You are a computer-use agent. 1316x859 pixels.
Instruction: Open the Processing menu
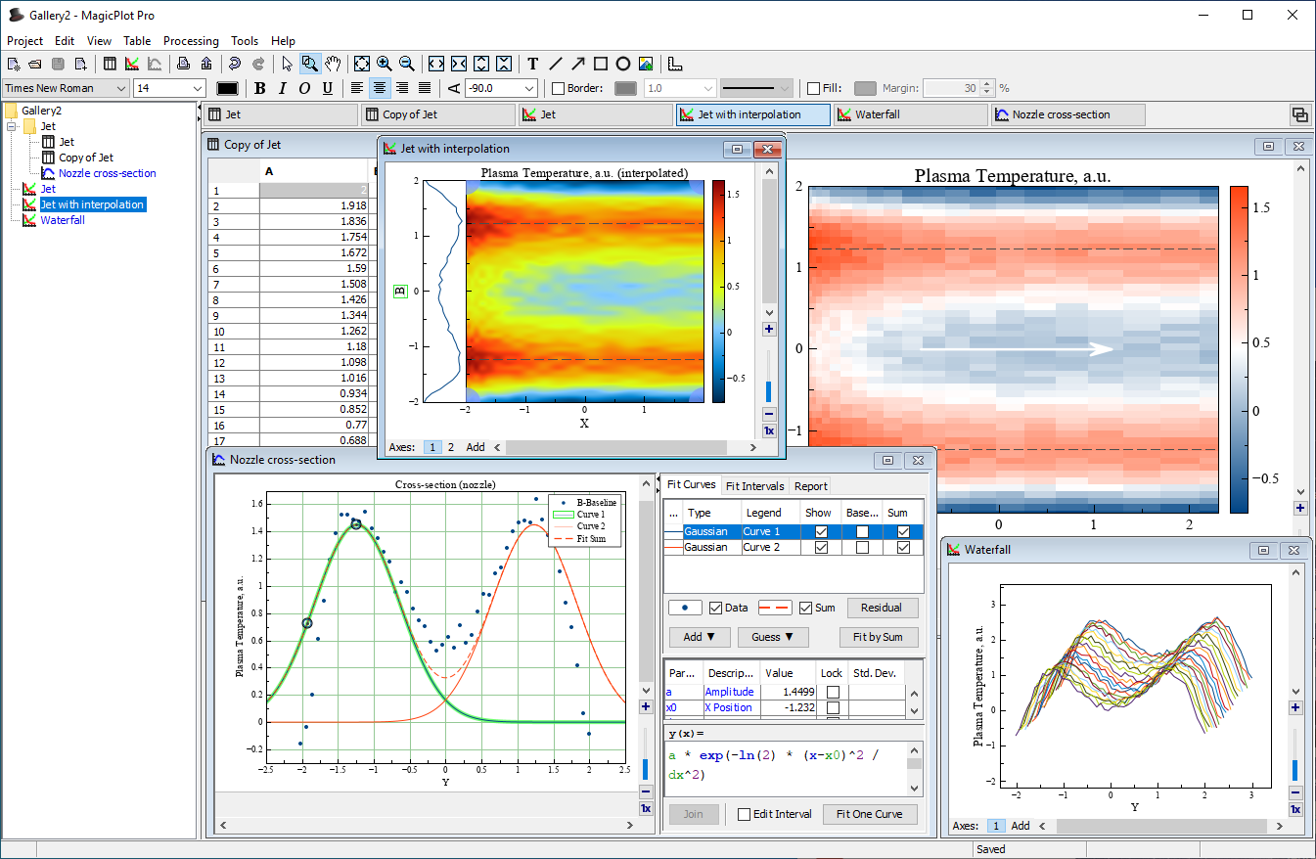(x=191, y=41)
